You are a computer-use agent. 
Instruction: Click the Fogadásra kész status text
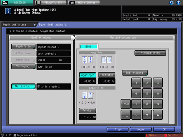tap(27, 135)
